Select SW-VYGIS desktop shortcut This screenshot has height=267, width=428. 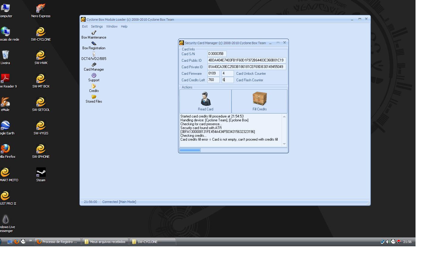pyautogui.click(x=41, y=128)
